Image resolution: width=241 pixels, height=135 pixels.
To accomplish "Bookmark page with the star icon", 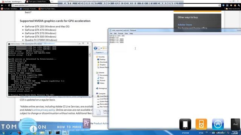I will pos(219,5).
